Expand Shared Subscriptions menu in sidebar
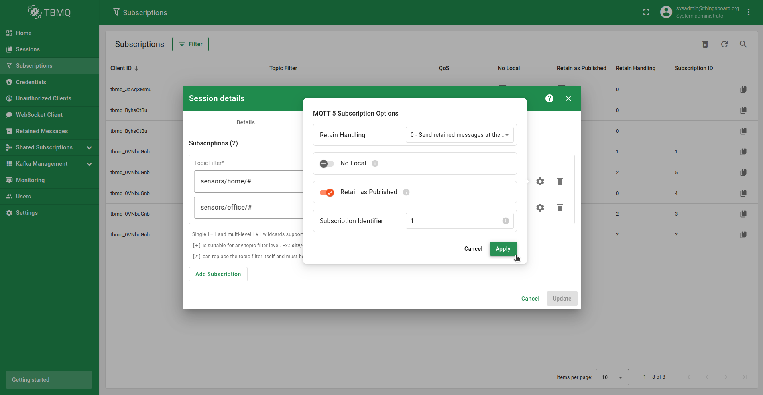 (x=89, y=147)
